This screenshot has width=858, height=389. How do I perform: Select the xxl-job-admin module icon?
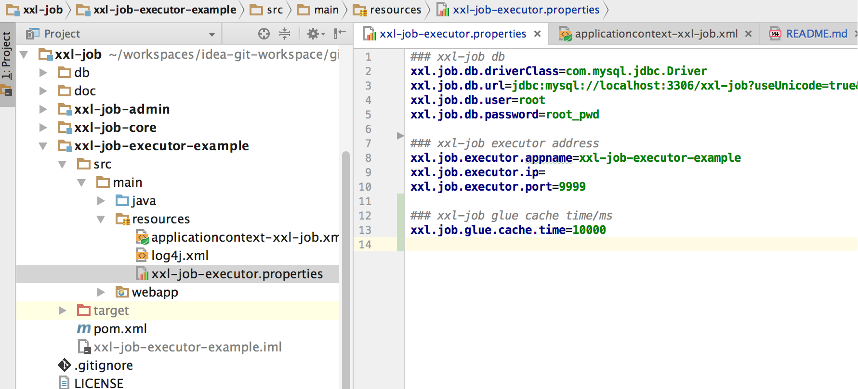tap(65, 109)
